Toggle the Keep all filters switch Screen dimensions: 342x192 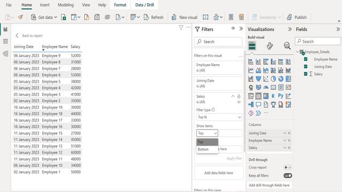click(x=287, y=175)
